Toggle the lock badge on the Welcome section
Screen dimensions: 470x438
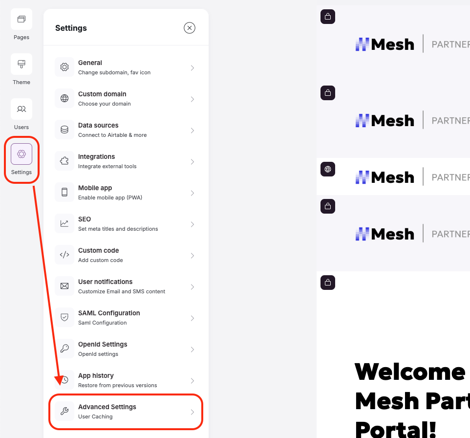point(327,282)
